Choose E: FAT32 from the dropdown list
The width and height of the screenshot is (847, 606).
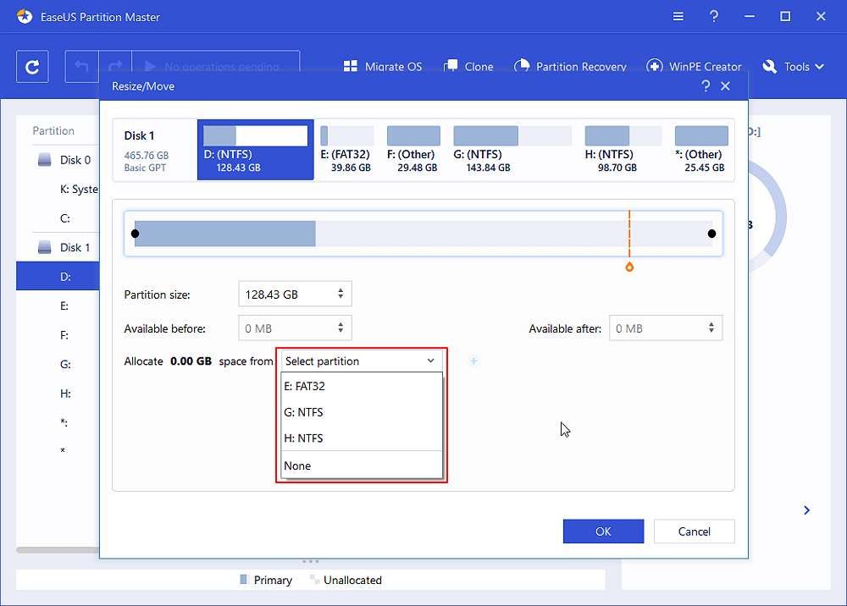362,387
